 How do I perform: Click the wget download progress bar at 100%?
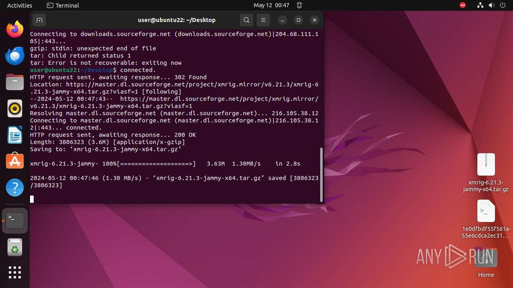tap(156, 164)
